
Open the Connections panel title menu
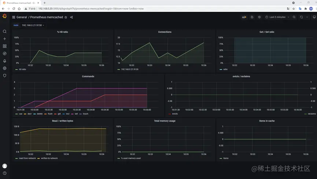pos(165,32)
